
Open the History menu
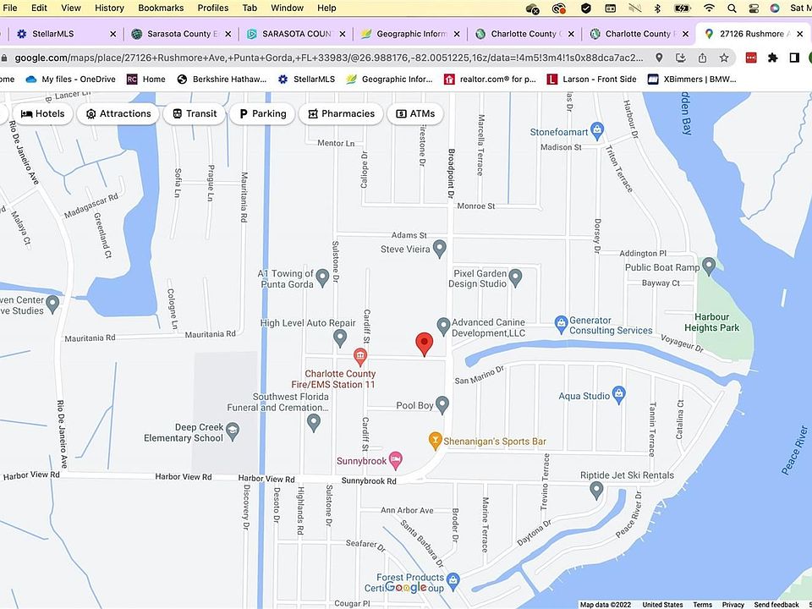109,8
